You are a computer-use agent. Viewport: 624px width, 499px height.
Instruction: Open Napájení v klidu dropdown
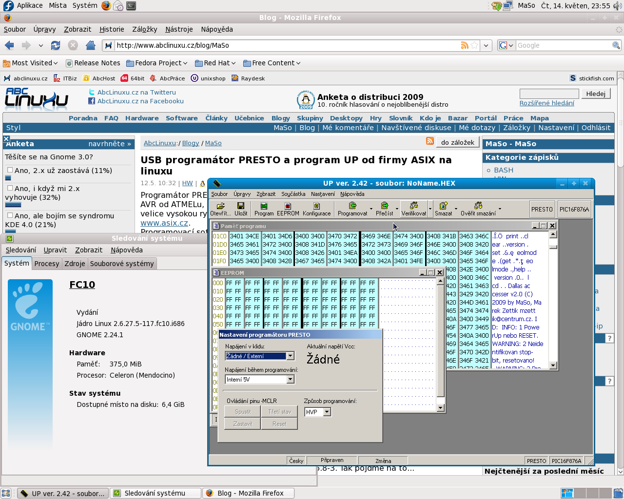click(290, 356)
